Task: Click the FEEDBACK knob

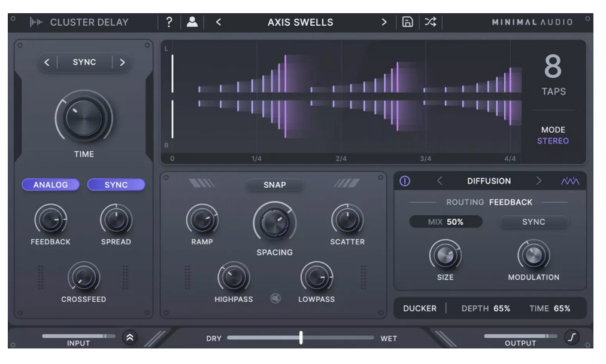Action: (x=50, y=220)
